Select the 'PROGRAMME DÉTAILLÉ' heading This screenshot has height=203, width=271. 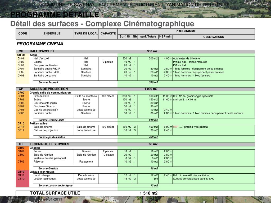pos(55,15)
